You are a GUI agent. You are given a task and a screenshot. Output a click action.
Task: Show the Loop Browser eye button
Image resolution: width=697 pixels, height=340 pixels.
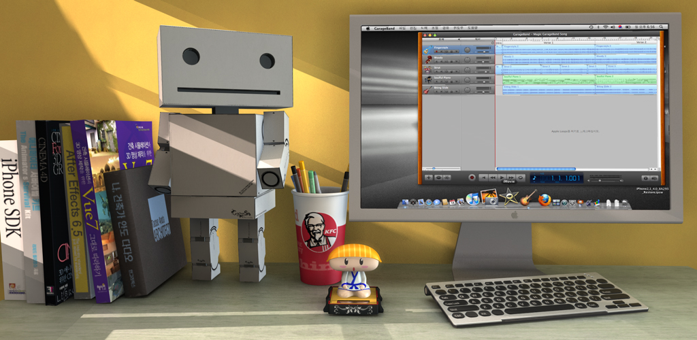coord(438,177)
